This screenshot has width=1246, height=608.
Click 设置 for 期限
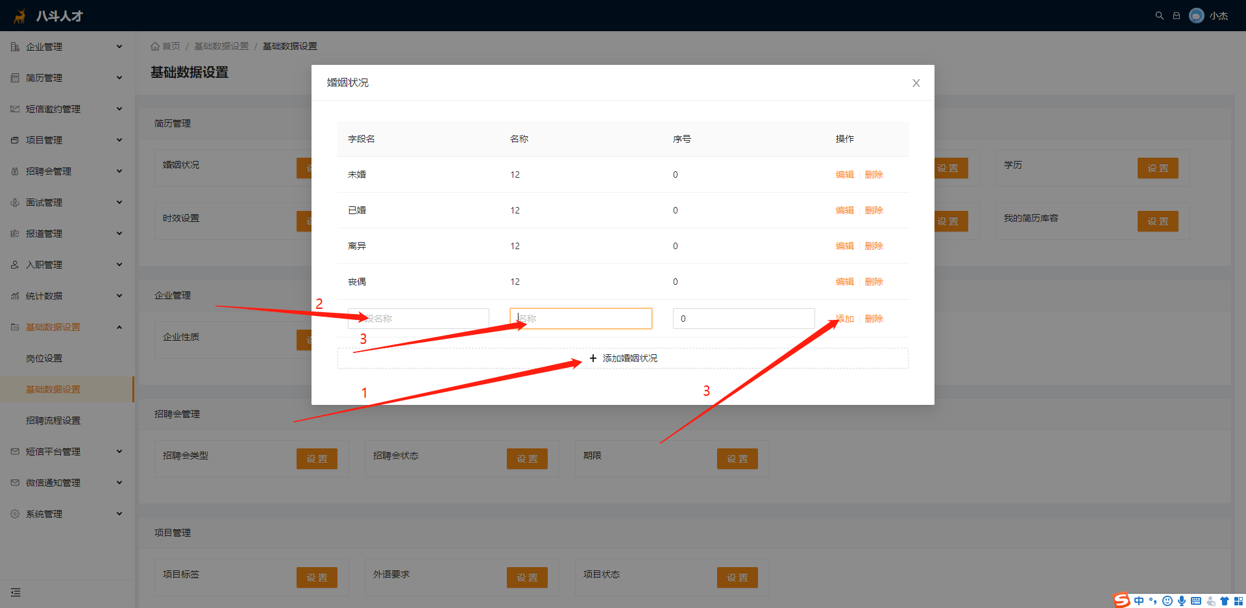click(737, 459)
